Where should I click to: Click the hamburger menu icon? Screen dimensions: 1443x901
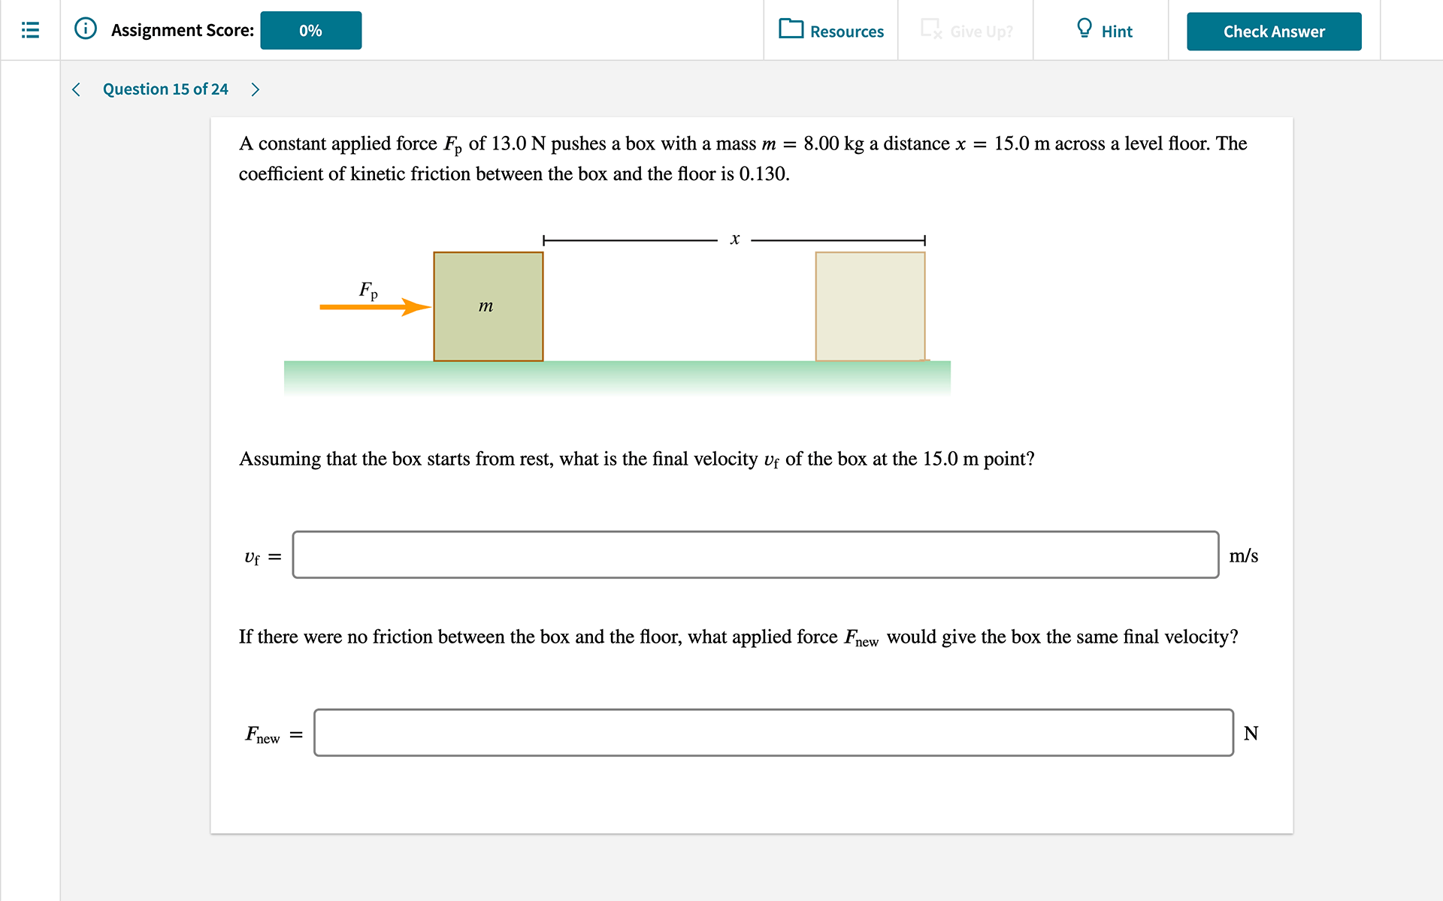pos(30,29)
